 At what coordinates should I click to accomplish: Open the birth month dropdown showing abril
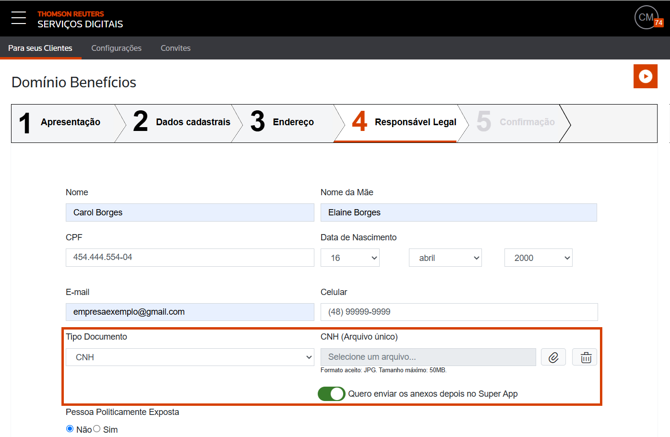(x=445, y=258)
